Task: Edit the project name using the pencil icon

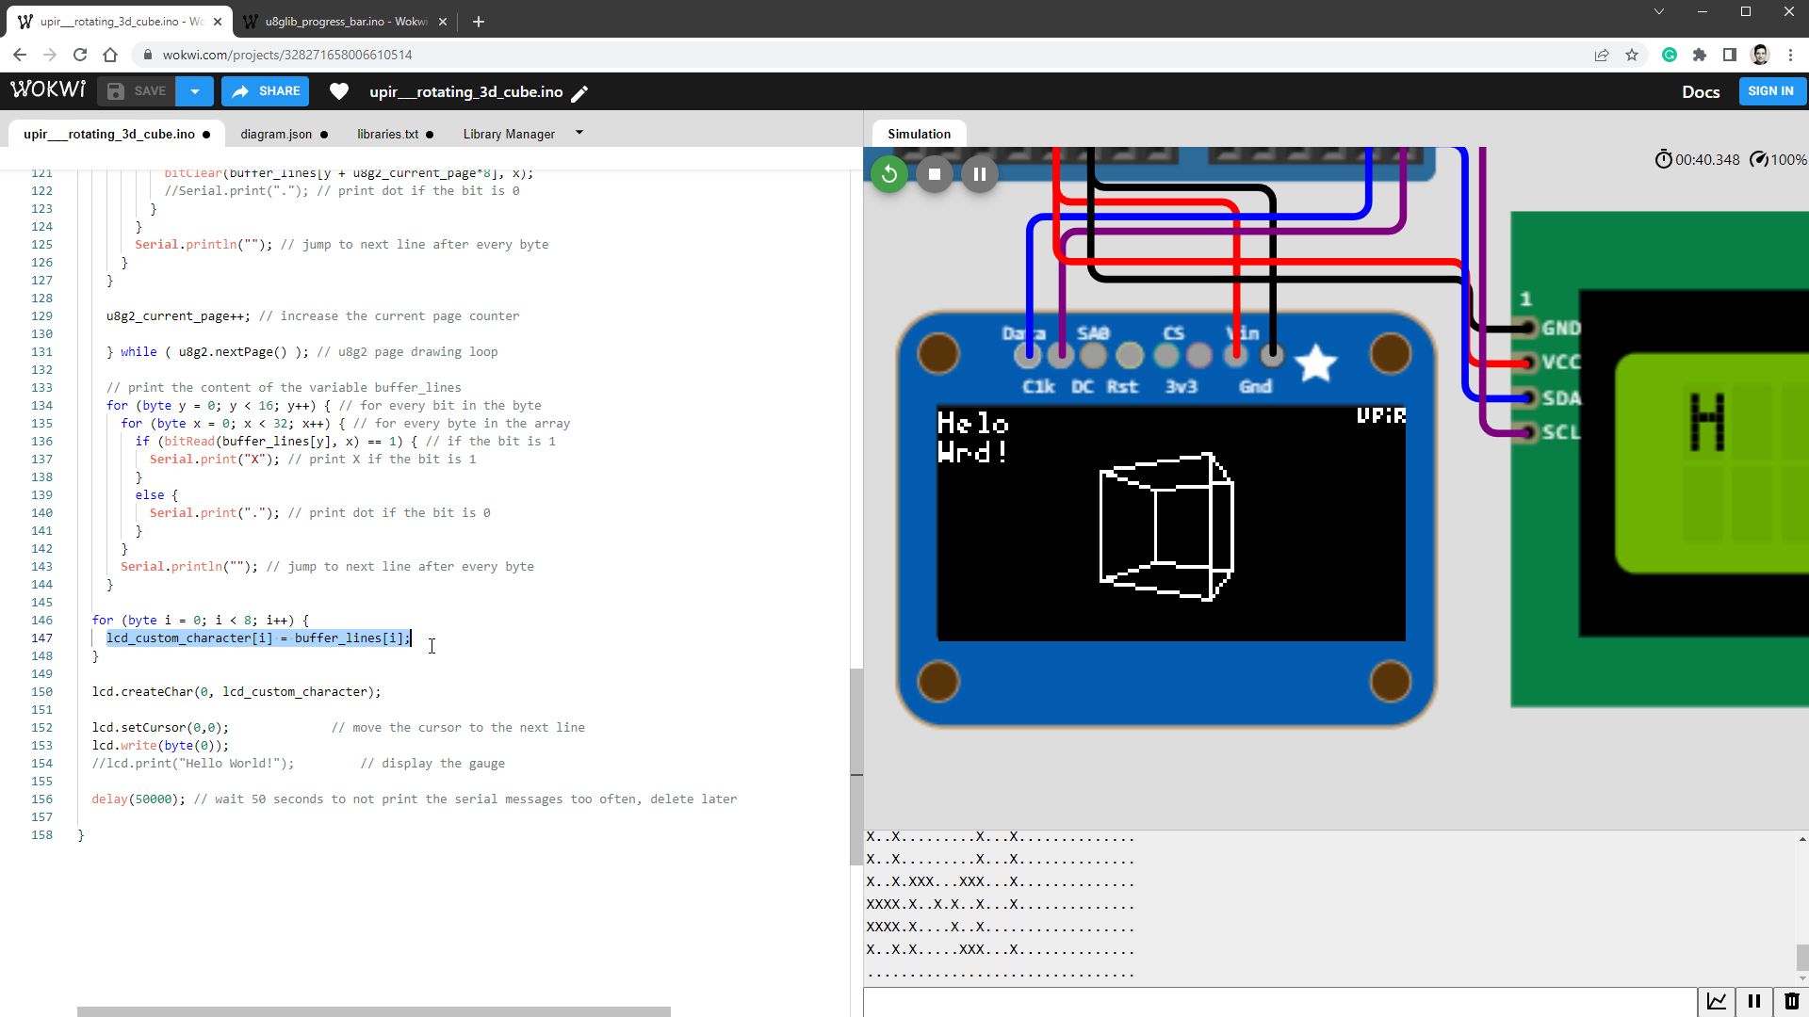Action: click(x=579, y=92)
